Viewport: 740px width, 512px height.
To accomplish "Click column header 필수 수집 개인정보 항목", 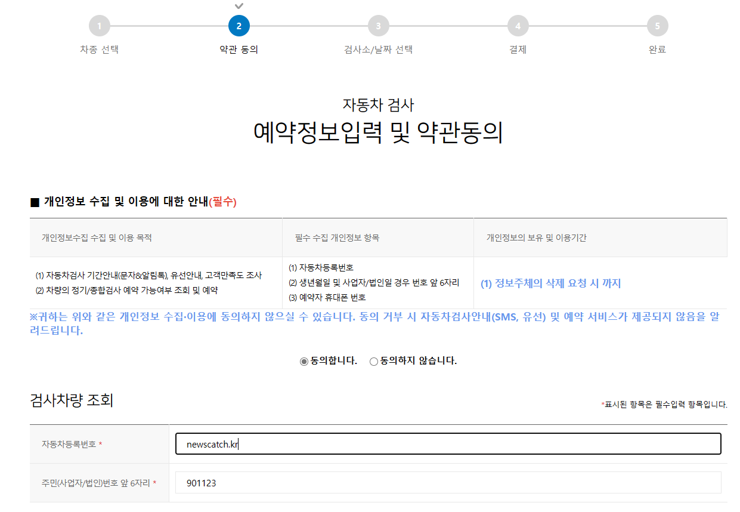I will pos(337,238).
